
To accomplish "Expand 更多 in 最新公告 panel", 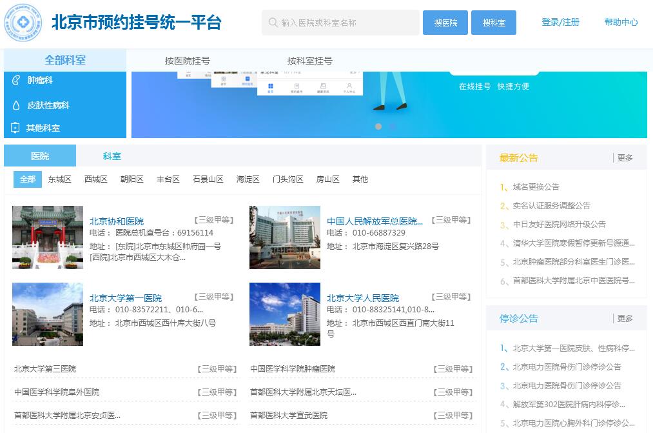I will pyautogui.click(x=625, y=157).
